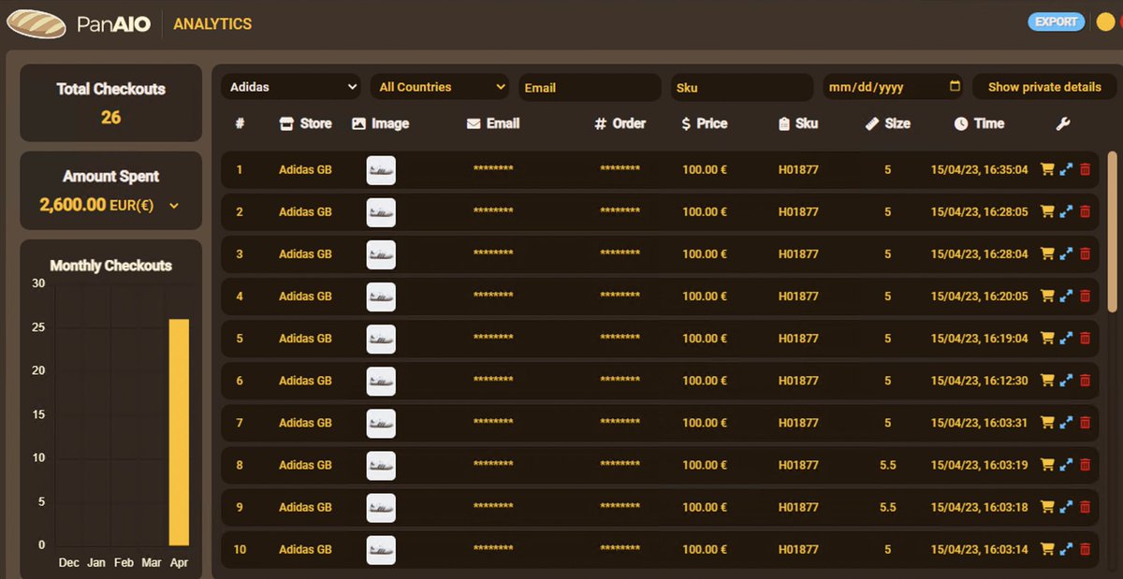The height and width of the screenshot is (579, 1123).
Task: Click the cart icon in row 1
Action: (x=1047, y=169)
